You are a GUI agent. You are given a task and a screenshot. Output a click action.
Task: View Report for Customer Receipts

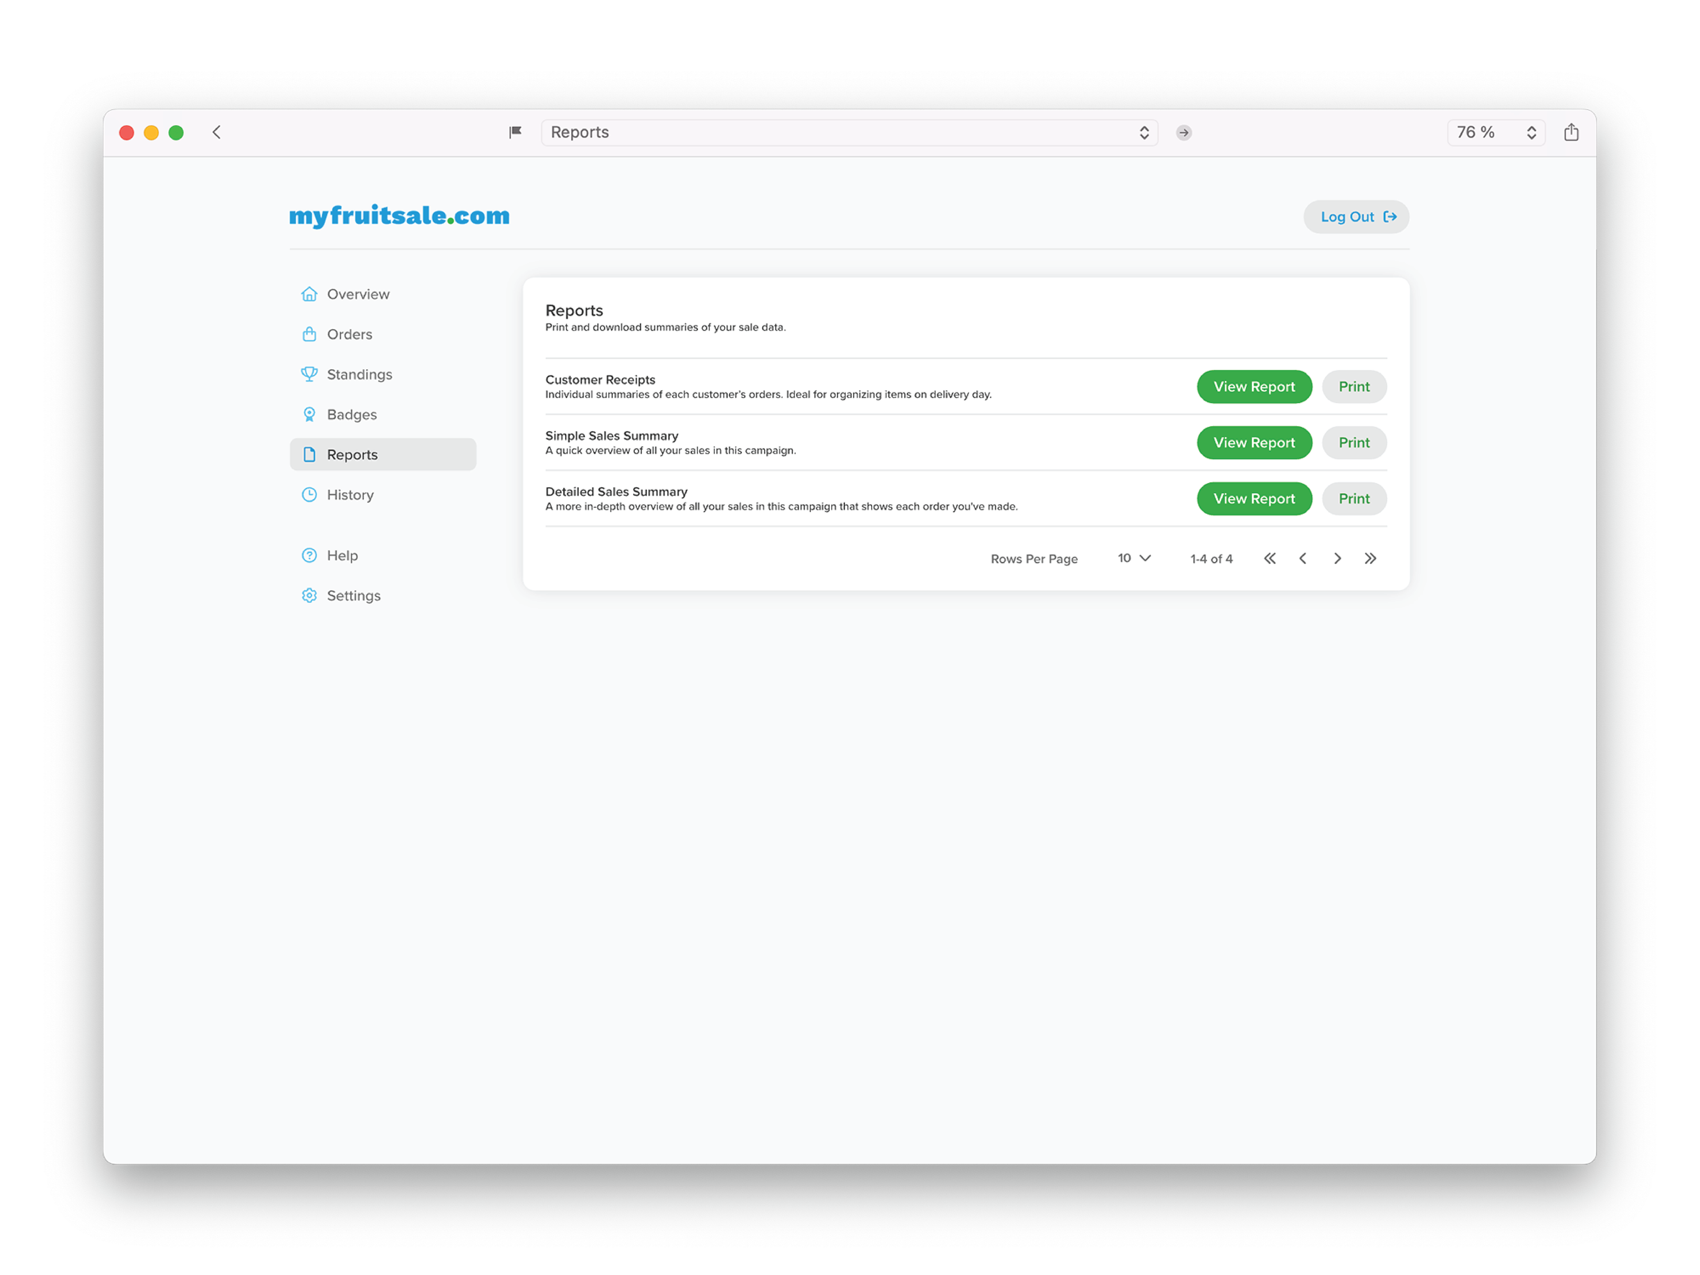click(1253, 386)
